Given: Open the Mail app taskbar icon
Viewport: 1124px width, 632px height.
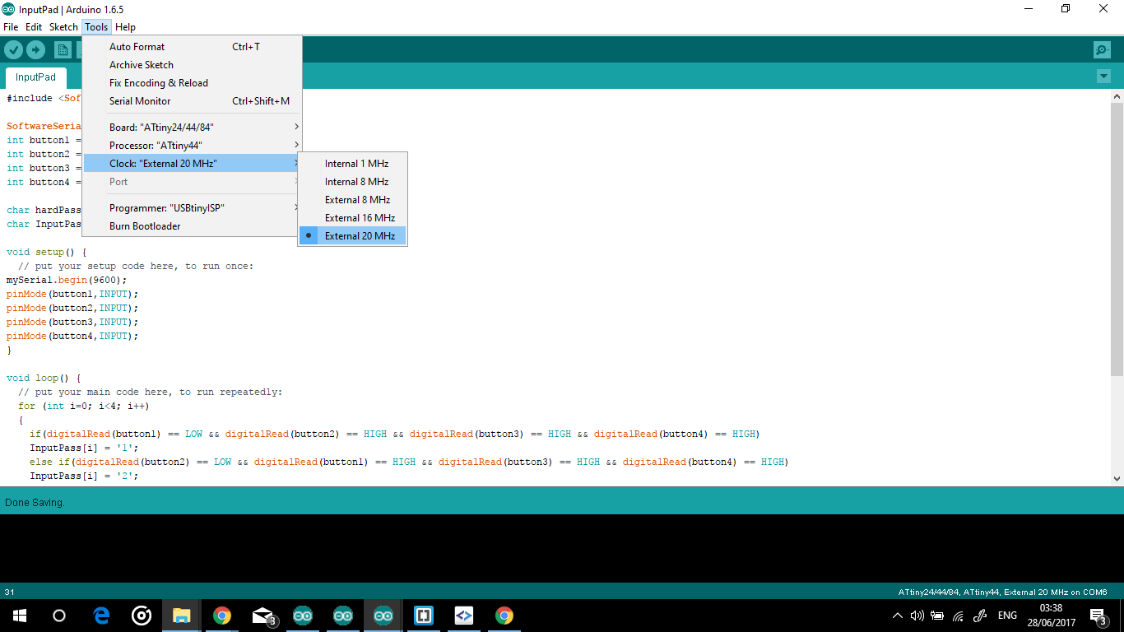Looking at the screenshot, I should (263, 616).
